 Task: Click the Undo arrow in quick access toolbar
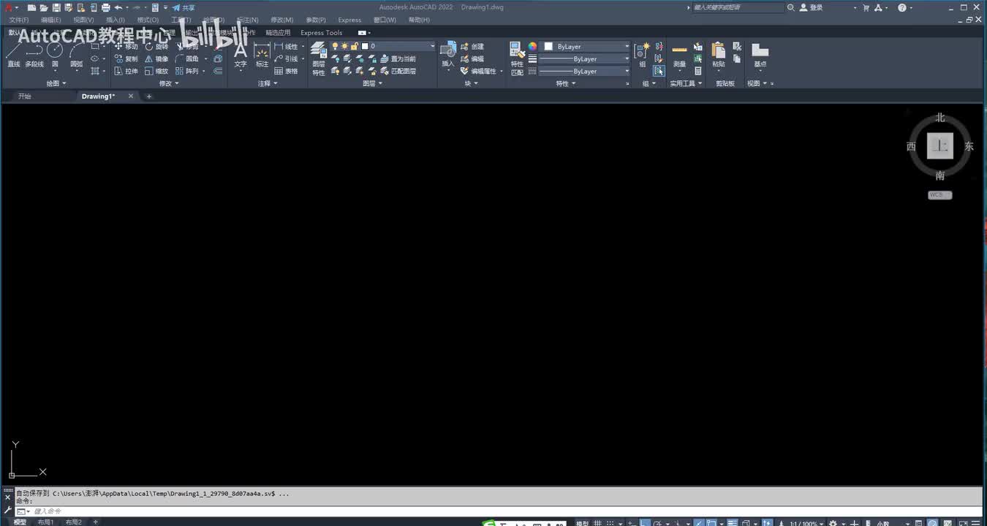118,7
